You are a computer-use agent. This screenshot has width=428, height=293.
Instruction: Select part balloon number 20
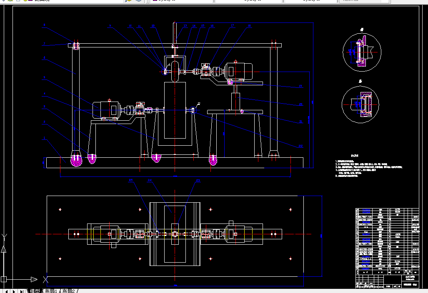pos(300,104)
